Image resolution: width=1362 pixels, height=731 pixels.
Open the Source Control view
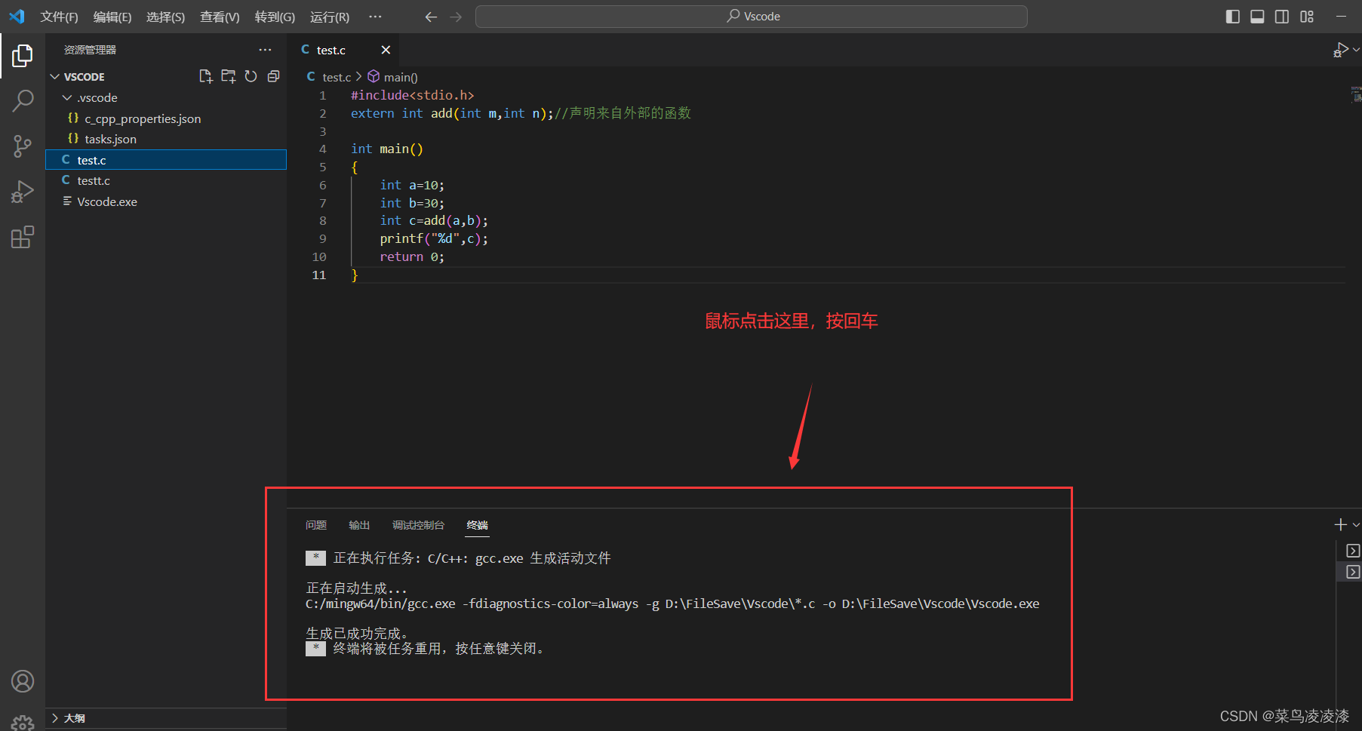(23, 146)
